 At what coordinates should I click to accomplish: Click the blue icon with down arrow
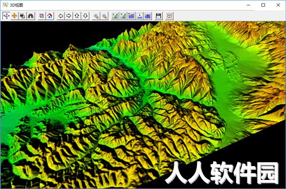point(140,16)
